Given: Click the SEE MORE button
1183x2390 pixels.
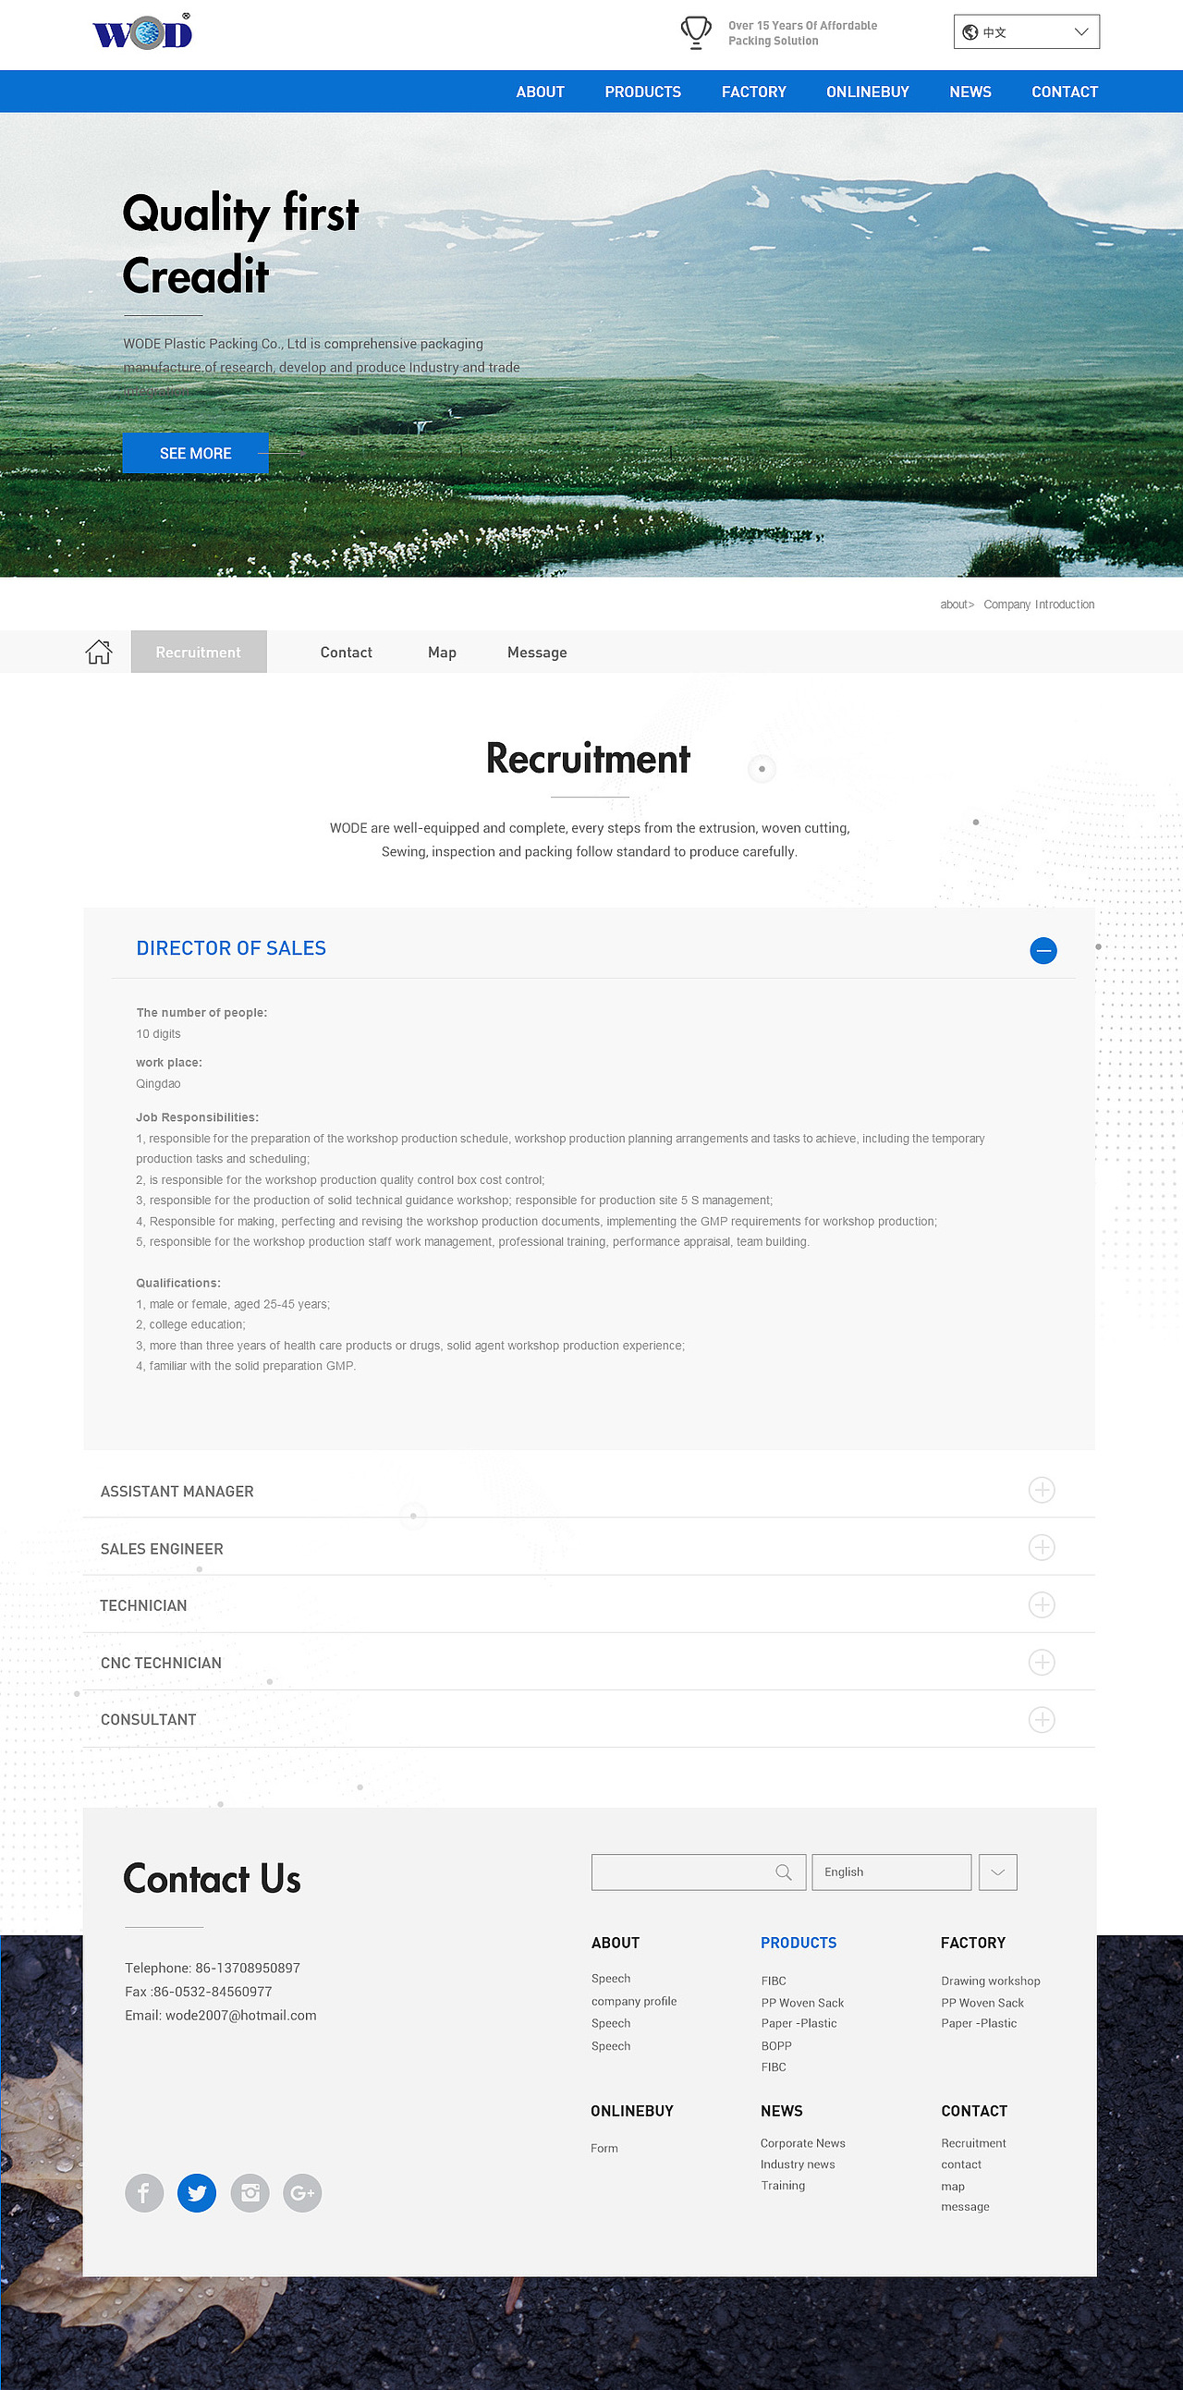Looking at the screenshot, I should pos(196,453).
